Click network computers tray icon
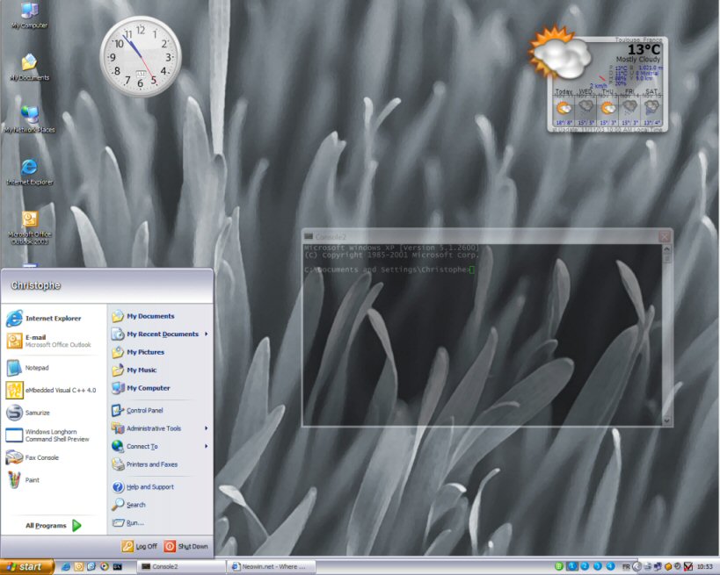This screenshot has width=720, height=575. tap(658, 567)
